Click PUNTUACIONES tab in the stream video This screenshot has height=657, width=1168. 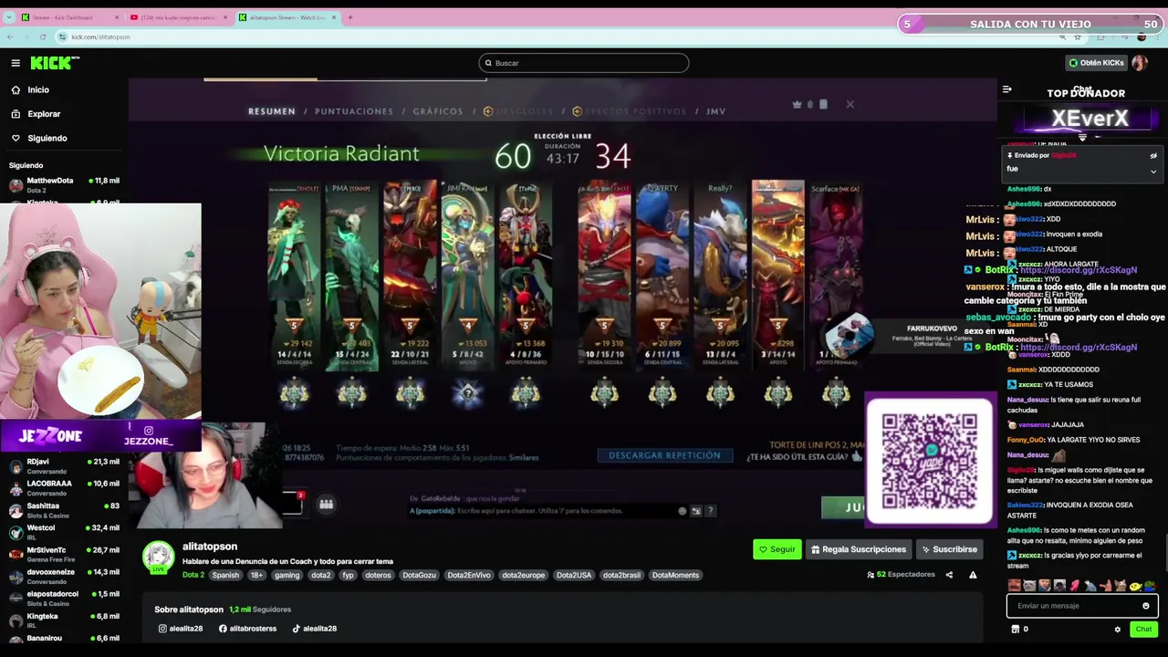[x=354, y=111]
